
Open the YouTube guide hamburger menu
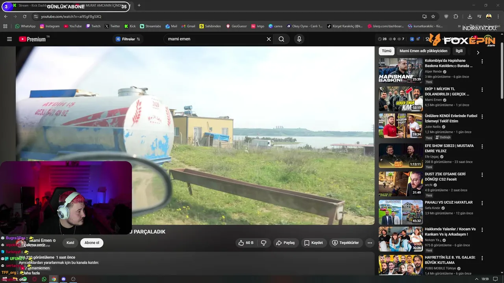pyautogui.click(x=9, y=39)
